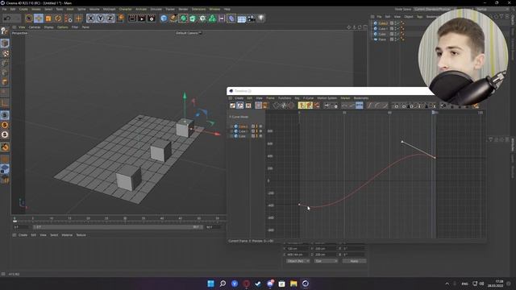Viewport: 516px width, 290px height.
Task: Toggle Cube.1 visibility dots in the Object Manager
Action: coord(397,29)
